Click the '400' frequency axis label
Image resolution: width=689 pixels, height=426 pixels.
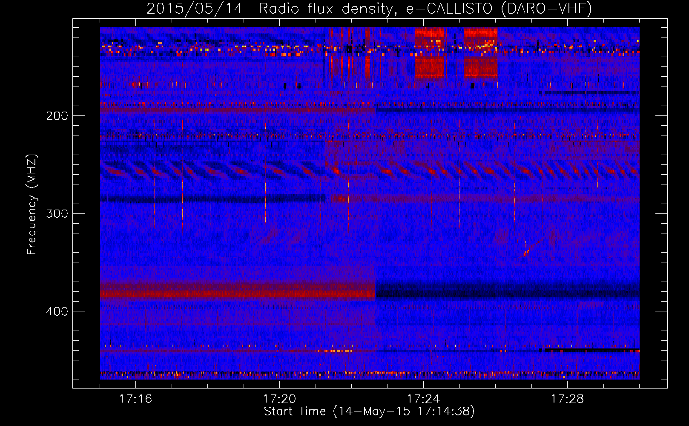[57, 311]
